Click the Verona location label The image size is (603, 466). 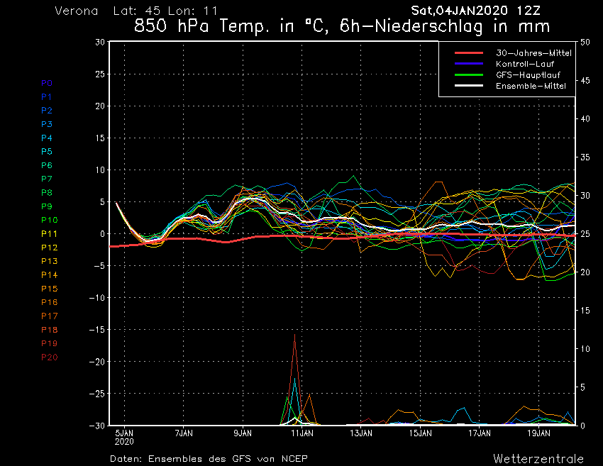pyautogui.click(x=76, y=11)
